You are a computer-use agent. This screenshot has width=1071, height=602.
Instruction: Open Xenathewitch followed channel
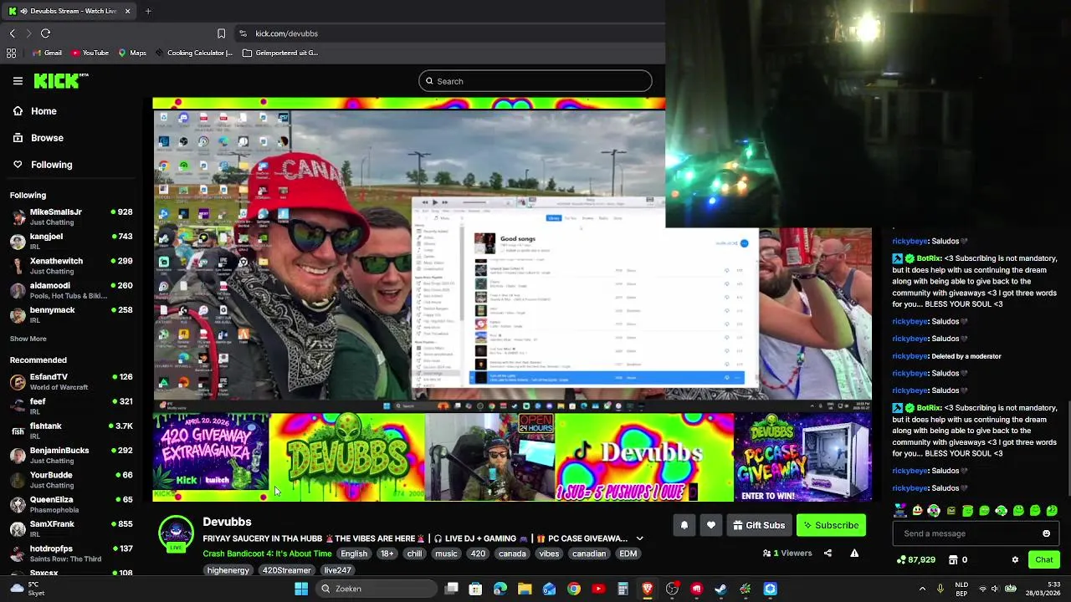(x=71, y=266)
